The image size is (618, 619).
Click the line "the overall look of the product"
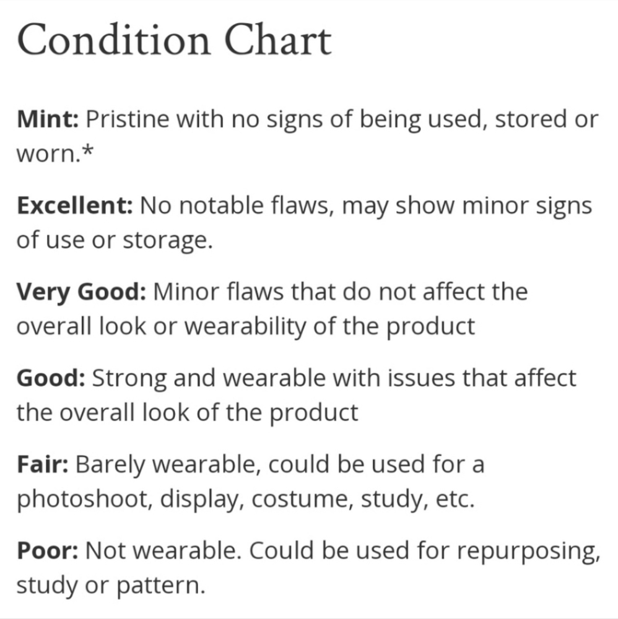pos(187,413)
